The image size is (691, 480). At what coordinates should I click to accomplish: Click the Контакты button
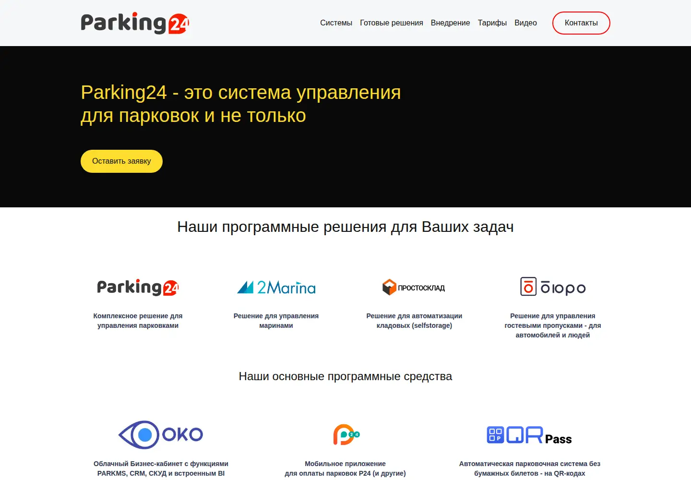point(581,23)
